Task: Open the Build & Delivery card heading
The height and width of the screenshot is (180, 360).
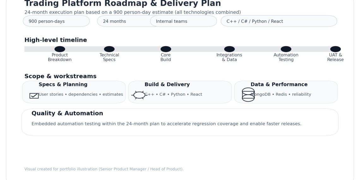Action: point(167,85)
